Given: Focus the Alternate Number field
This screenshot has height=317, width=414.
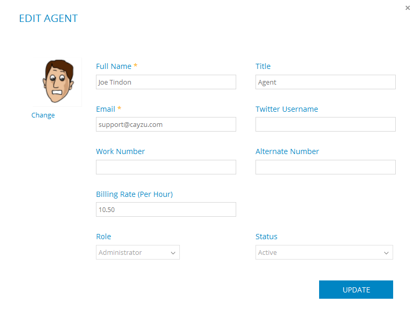Looking at the screenshot, I should pyautogui.click(x=325, y=167).
